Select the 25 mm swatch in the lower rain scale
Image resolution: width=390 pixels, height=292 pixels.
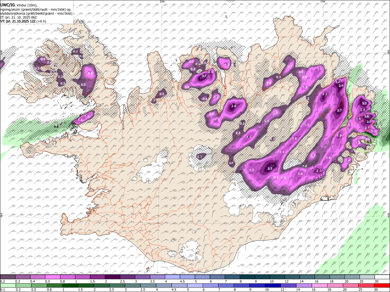(366, 286)
